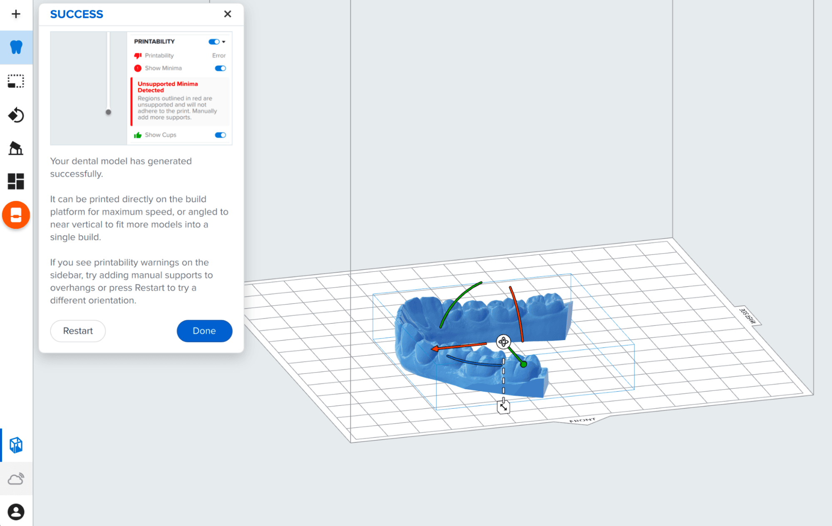Open the user account profile icon
Image resolution: width=832 pixels, height=526 pixels.
[16, 512]
